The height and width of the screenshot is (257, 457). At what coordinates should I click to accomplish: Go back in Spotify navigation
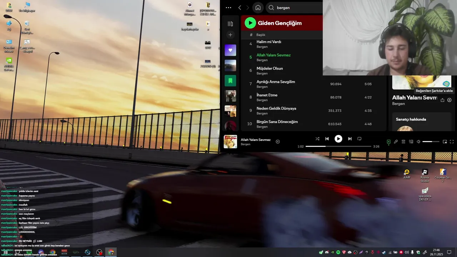pyautogui.click(x=240, y=7)
